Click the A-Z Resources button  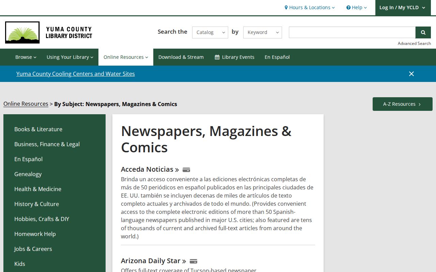(x=403, y=104)
